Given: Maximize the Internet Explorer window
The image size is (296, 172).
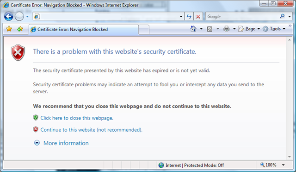Looking at the screenshot, I should (x=273, y=3).
